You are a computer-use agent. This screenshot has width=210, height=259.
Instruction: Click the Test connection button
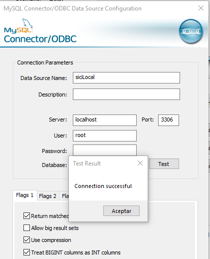164,164
